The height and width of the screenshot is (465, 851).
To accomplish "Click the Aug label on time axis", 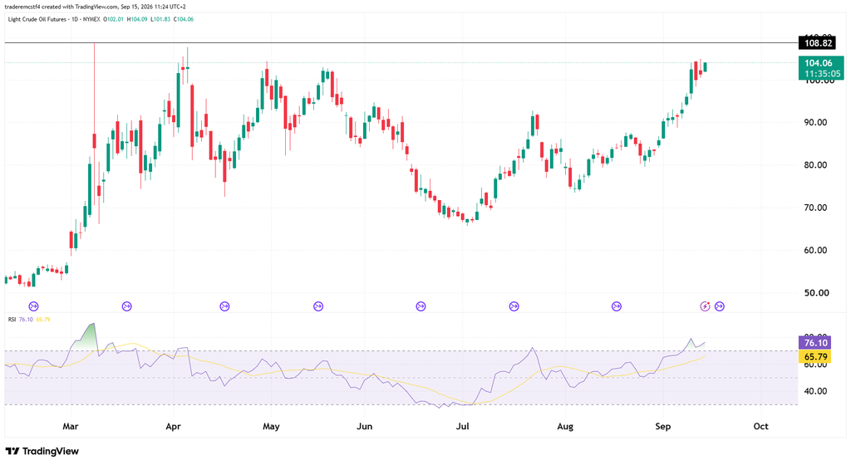I will pos(565,426).
